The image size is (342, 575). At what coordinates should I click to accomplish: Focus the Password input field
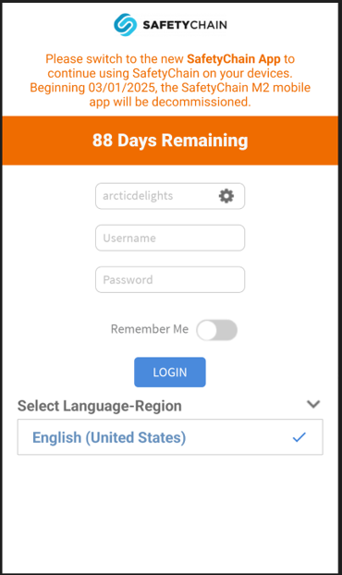(170, 280)
